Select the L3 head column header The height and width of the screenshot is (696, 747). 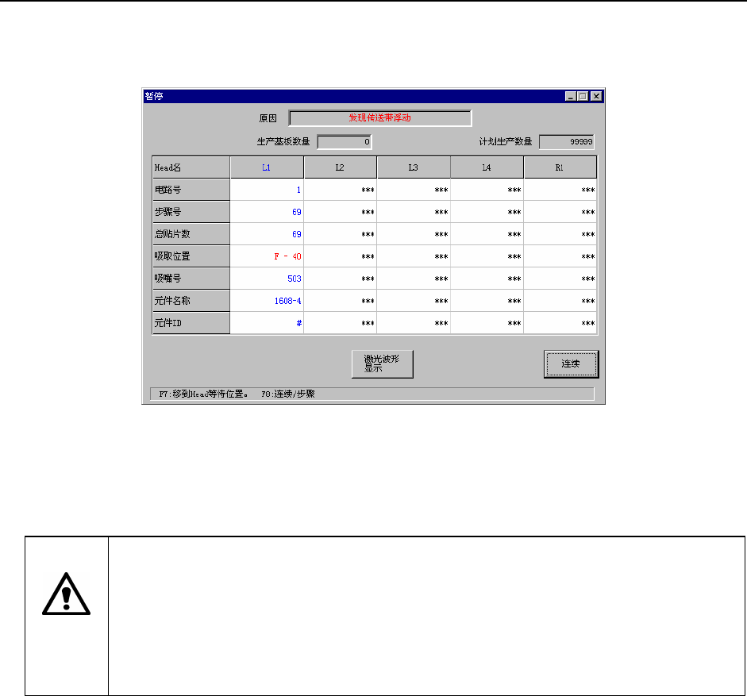[x=414, y=167]
